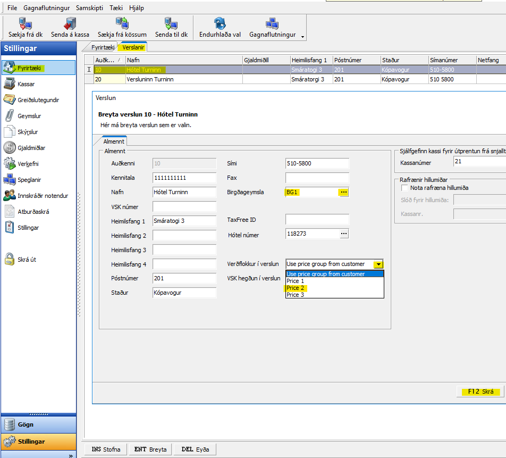Open the Birgðageymsla lookup ellipsis button
This screenshot has width=506, height=458.
[x=343, y=192]
